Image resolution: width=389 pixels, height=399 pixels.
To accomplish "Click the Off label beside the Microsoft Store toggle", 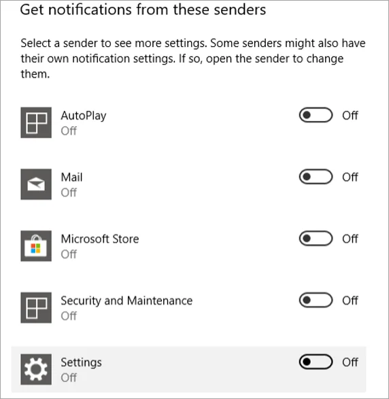I will click(350, 239).
